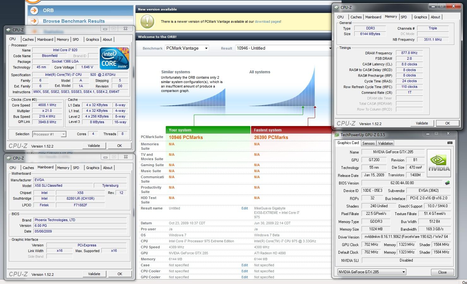Click the title icon of the CPU-Z Mainboard window
The height and width of the screenshot is (284, 467).
pos(9,158)
